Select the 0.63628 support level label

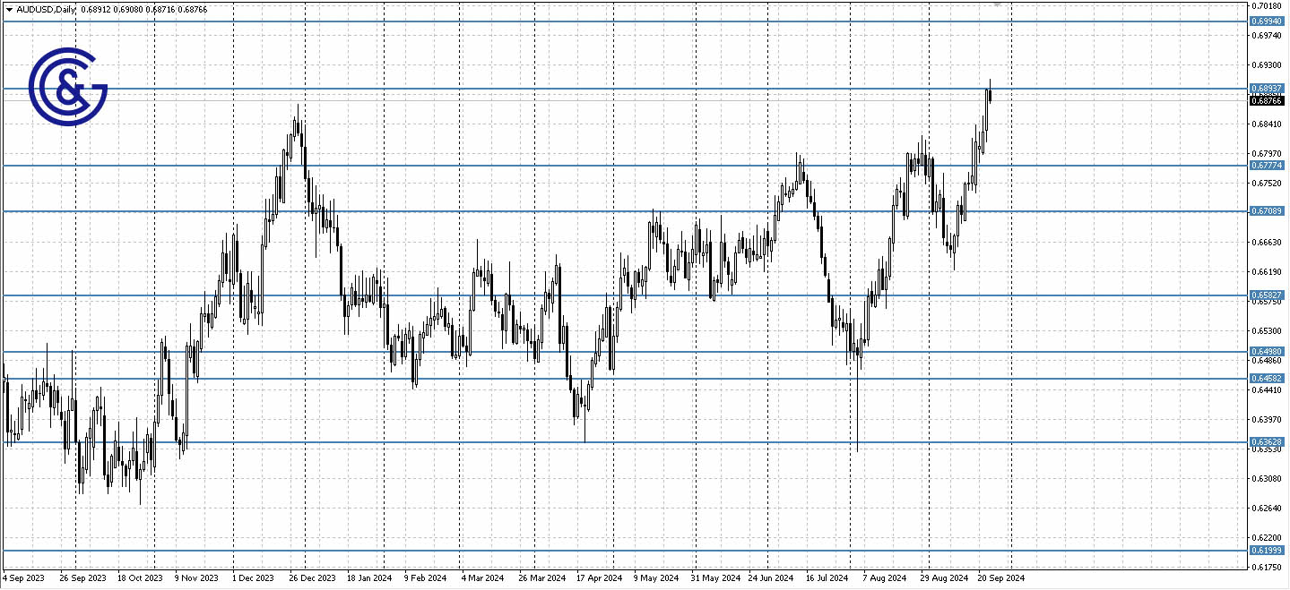click(1267, 442)
